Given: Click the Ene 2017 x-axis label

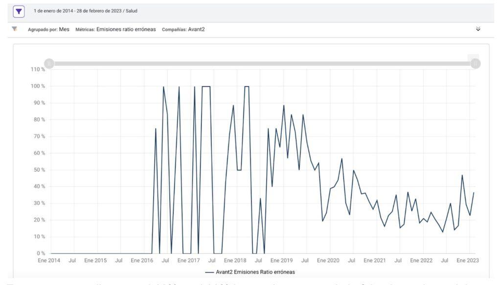Looking at the screenshot, I should click(188, 261).
